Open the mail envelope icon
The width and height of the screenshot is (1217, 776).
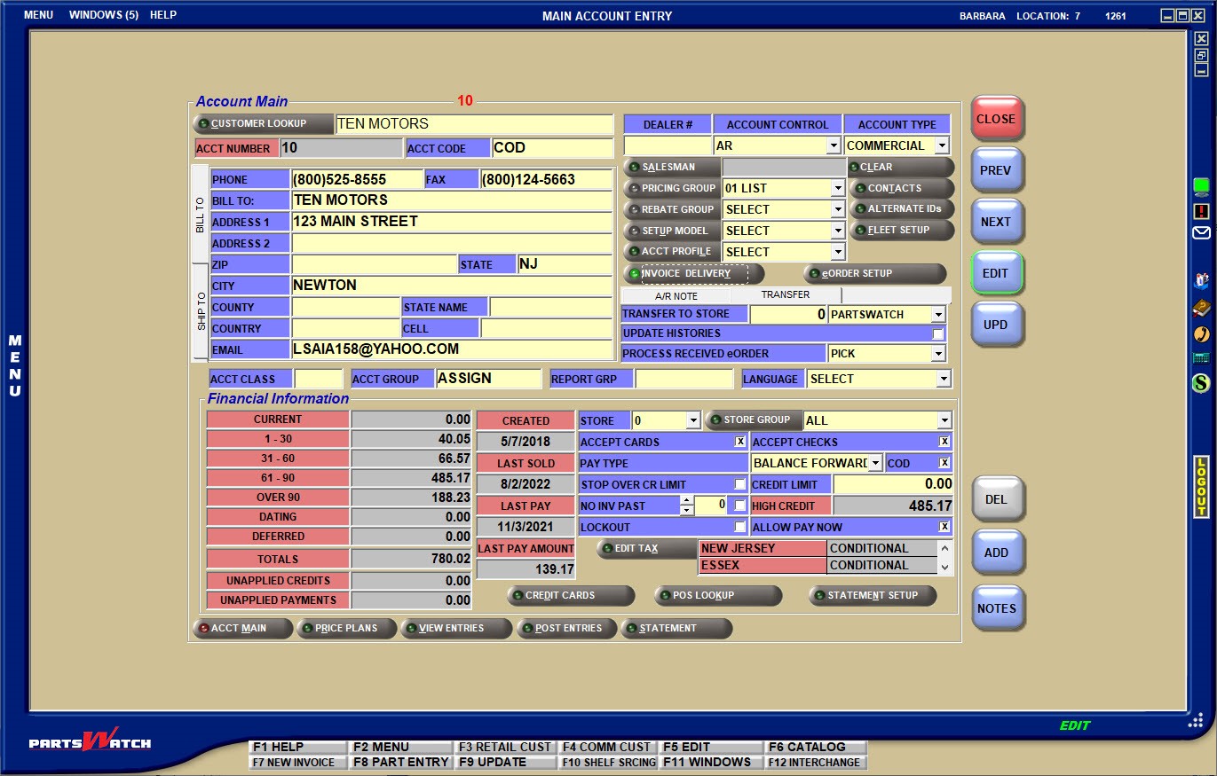(x=1201, y=233)
